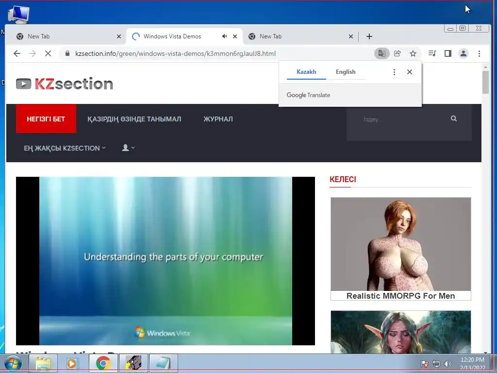Open ЖУРНАЛ menu item

pyautogui.click(x=218, y=119)
